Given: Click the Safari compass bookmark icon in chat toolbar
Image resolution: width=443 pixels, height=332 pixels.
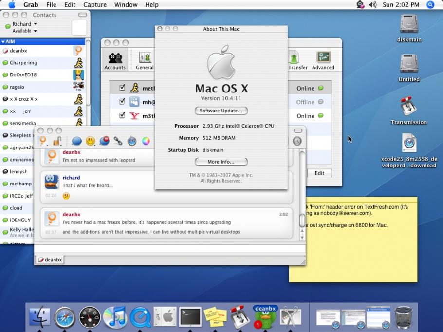Looking at the screenshot, I should click(x=132, y=141).
